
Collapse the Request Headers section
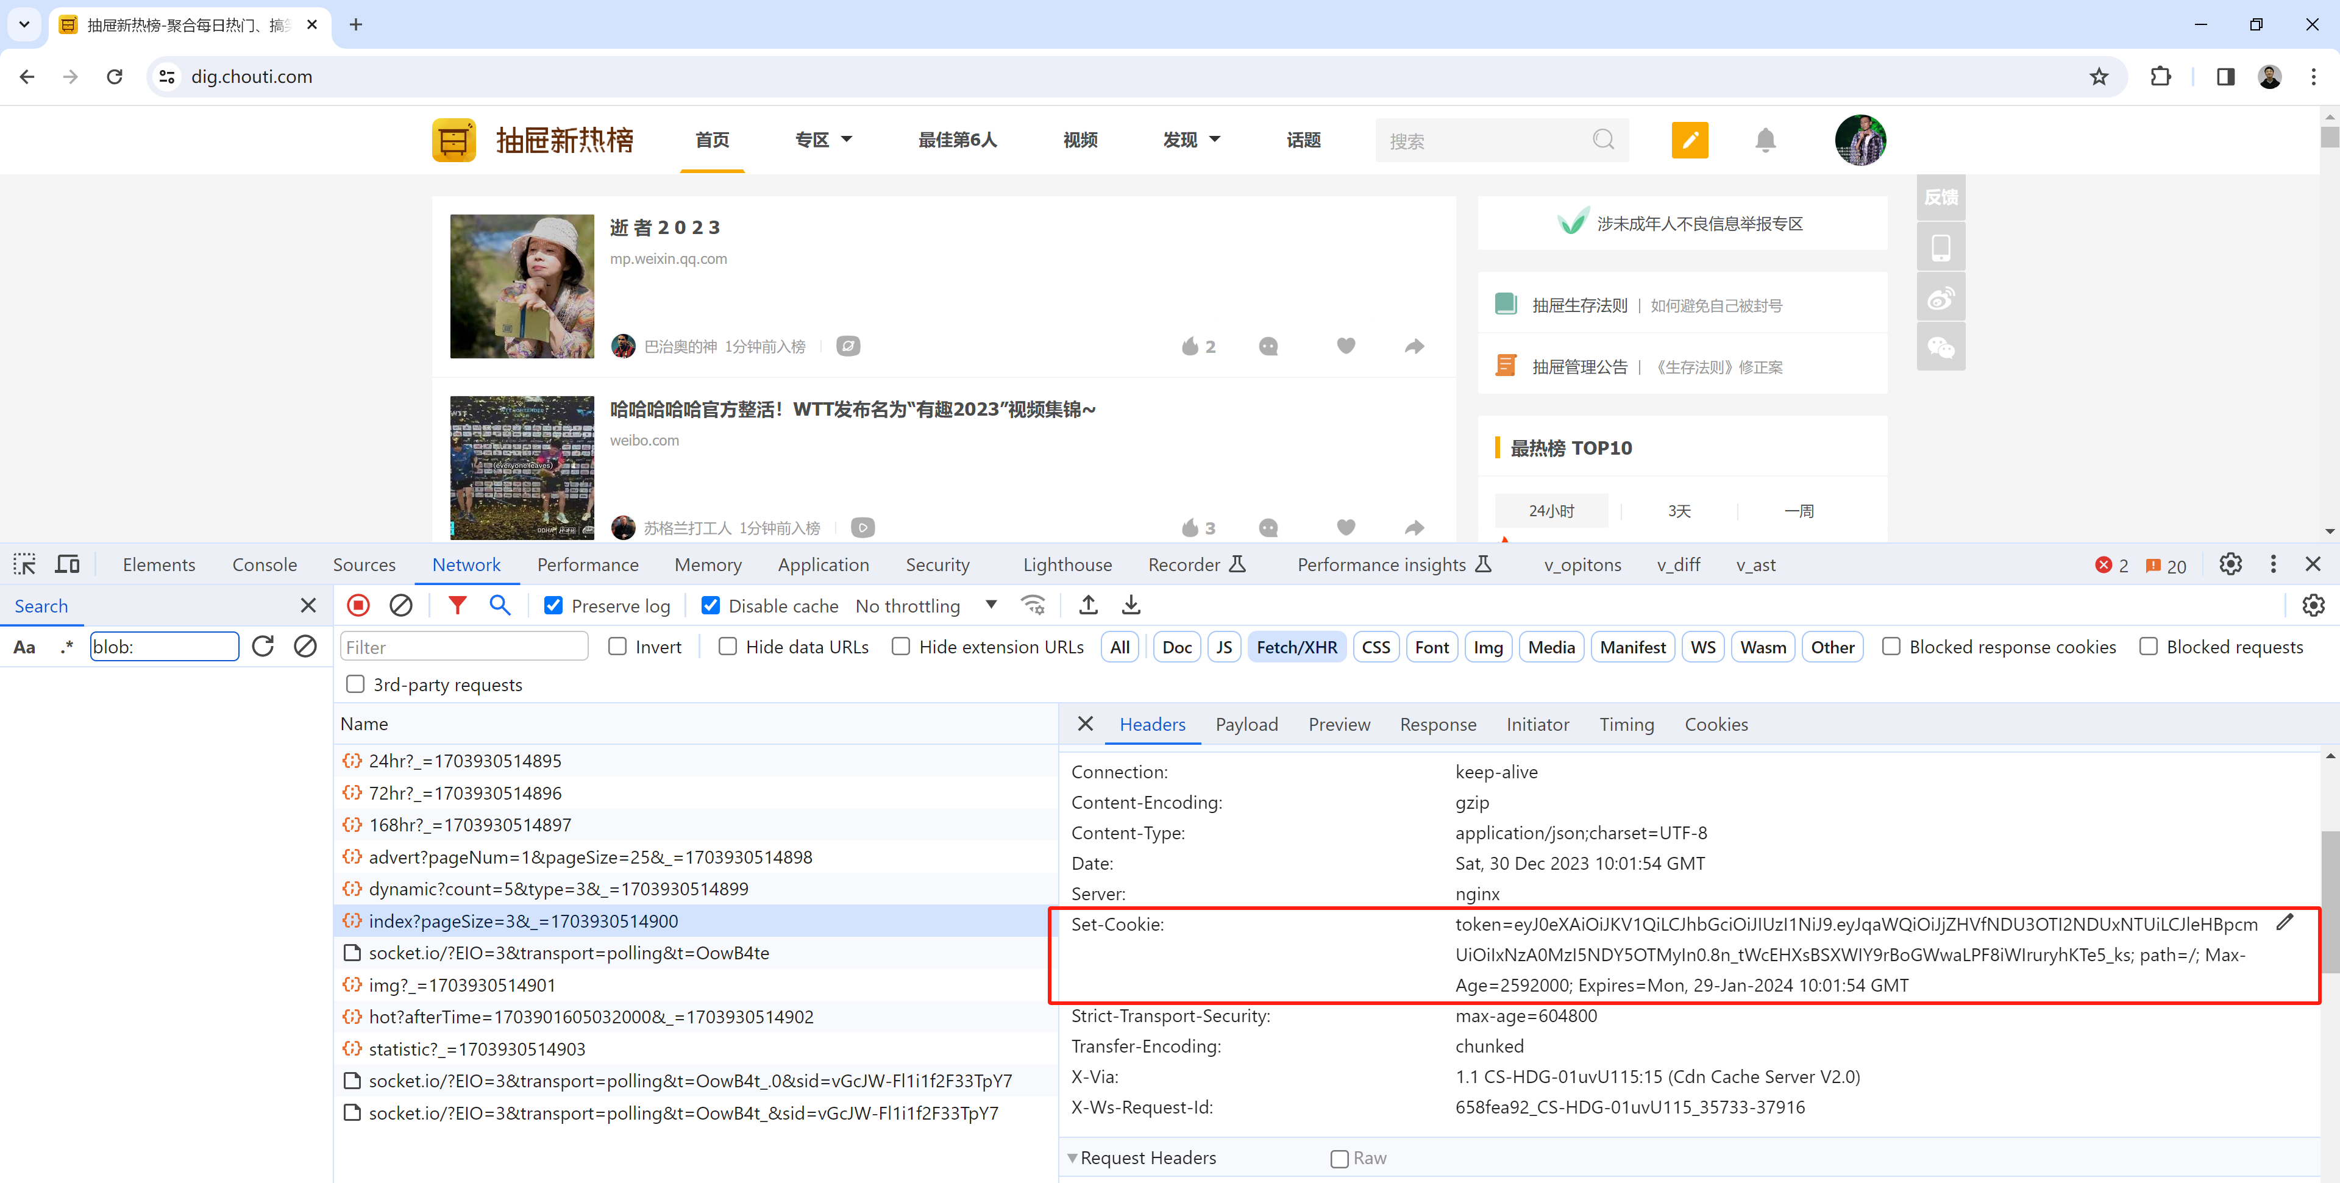(x=1072, y=1159)
